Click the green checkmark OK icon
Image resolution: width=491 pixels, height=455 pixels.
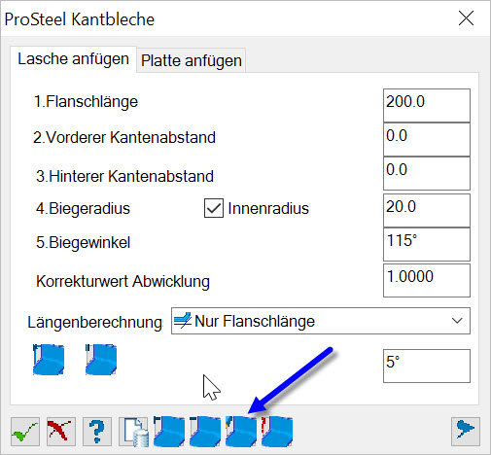25,432
